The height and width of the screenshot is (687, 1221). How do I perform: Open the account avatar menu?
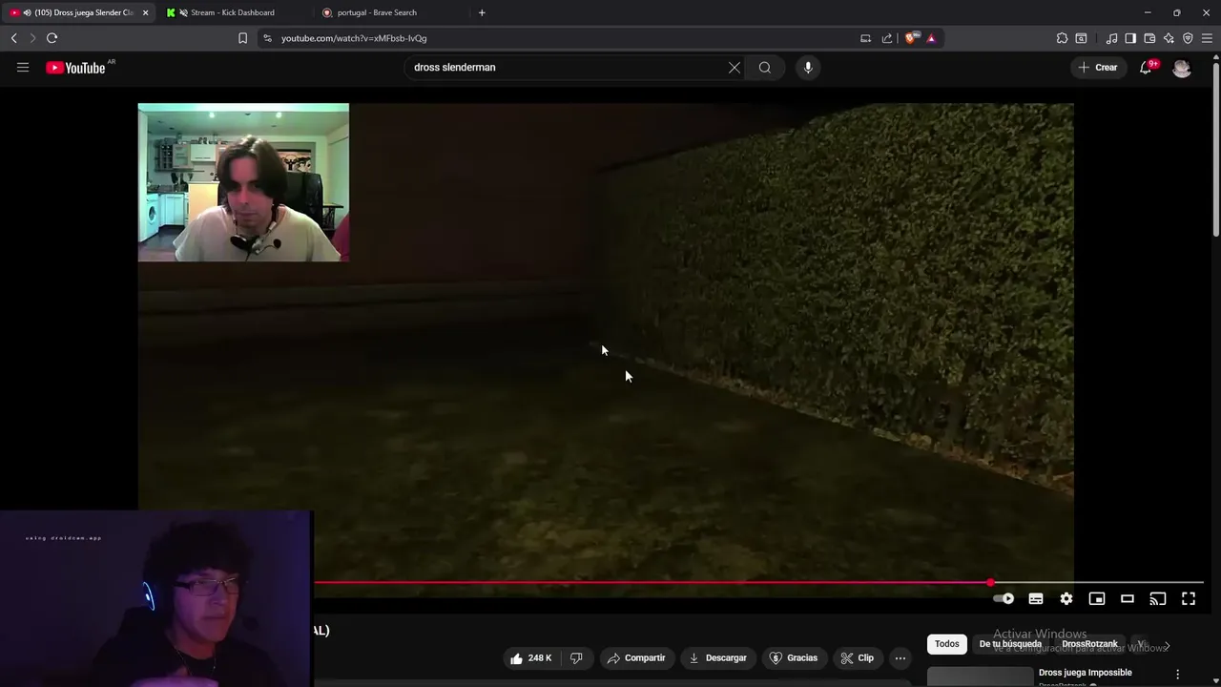tap(1182, 68)
